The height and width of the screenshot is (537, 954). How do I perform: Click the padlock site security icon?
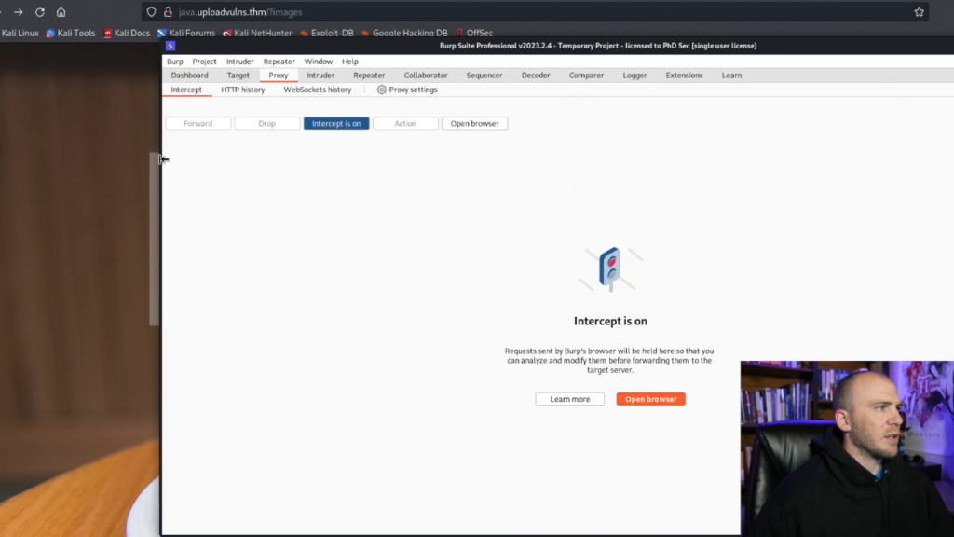(168, 12)
